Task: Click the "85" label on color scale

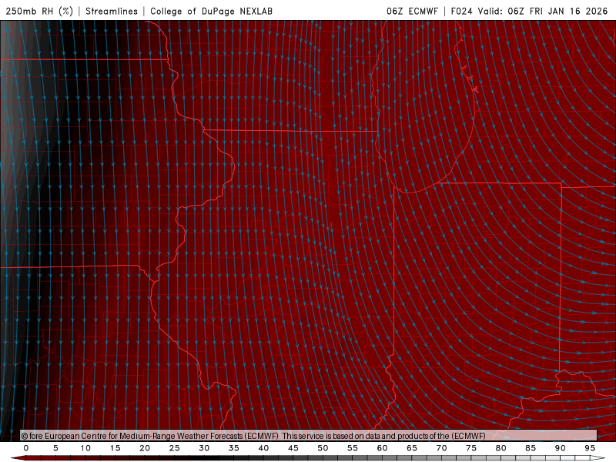Action: pyautogui.click(x=531, y=448)
